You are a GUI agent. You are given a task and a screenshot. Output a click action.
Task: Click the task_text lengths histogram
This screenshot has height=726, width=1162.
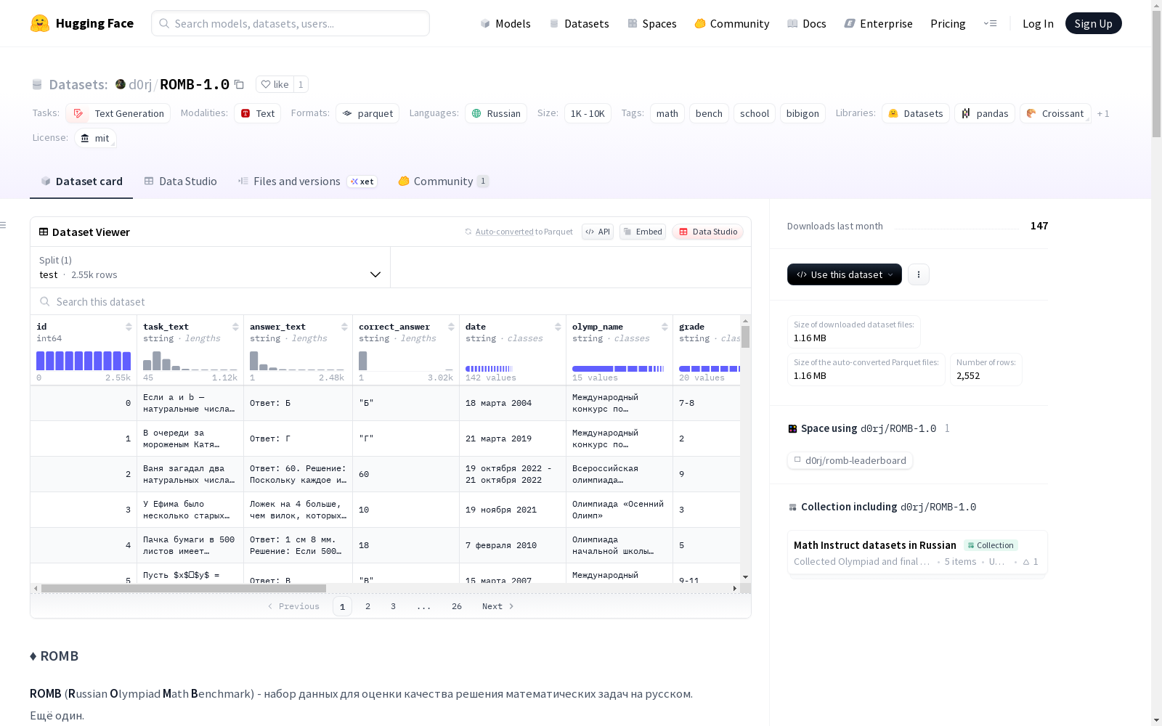point(190,361)
